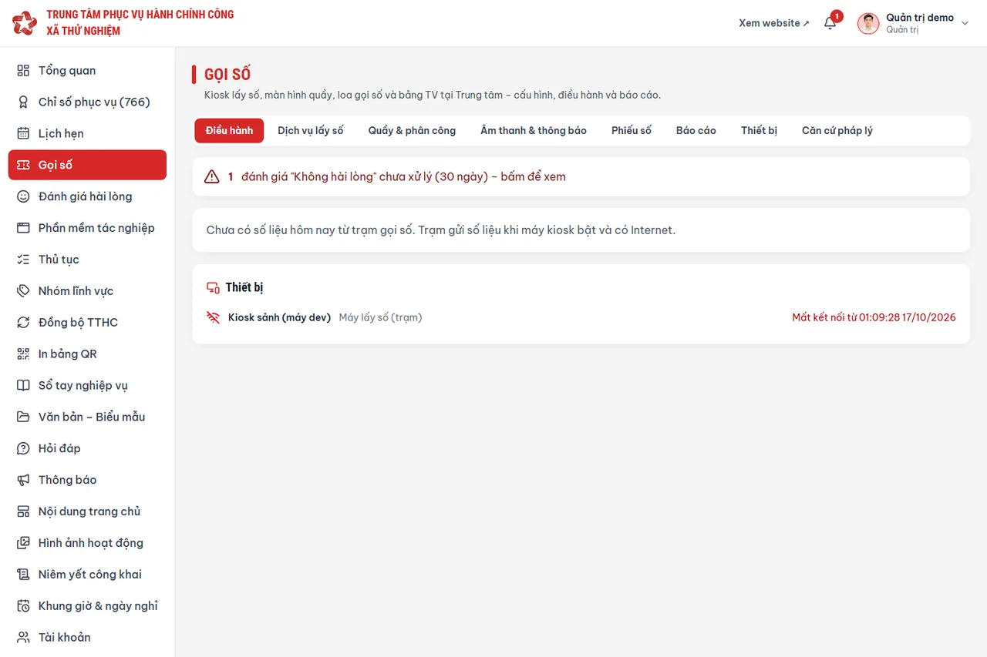Image resolution: width=987 pixels, height=657 pixels.
Task: Click the Mất kết nối từ 01:09:28 17/10/2026 status
Action: pyautogui.click(x=874, y=317)
